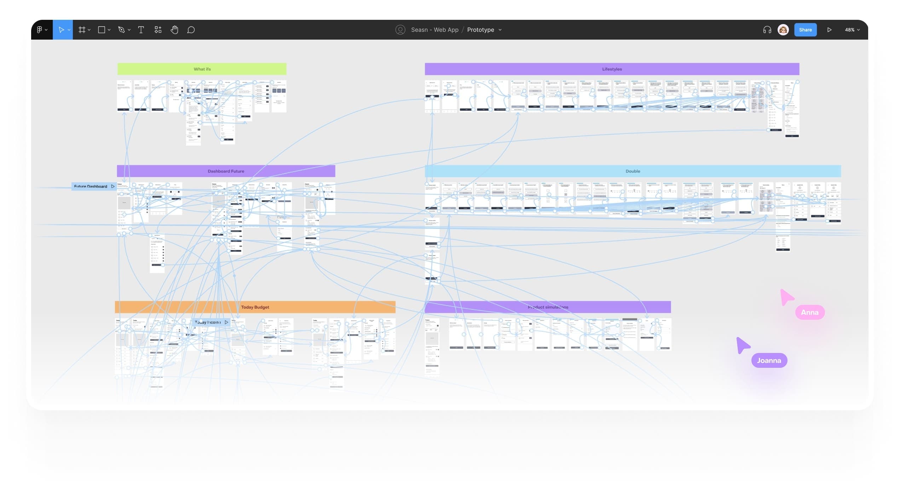Open the Figma main menu icon
Screen dimensions: 900x481
pos(40,30)
